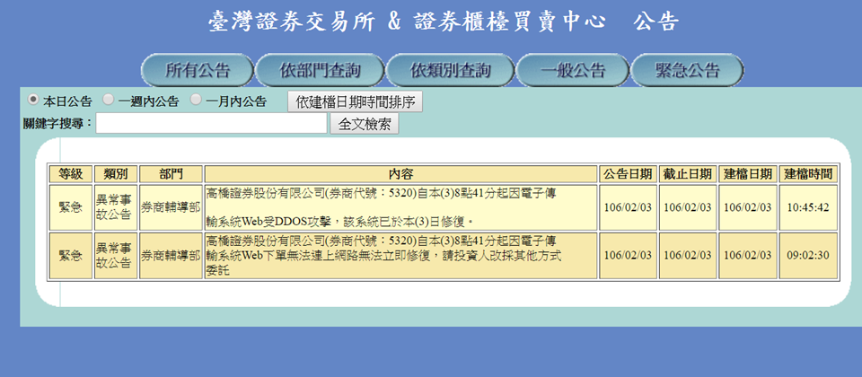Open the Web下單無法連上網路 announcement content
The height and width of the screenshot is (377, 862).
pyautogui.click(x=400, y=256)
